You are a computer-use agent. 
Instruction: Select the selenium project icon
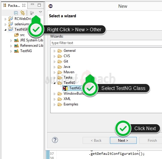(11, 24)
